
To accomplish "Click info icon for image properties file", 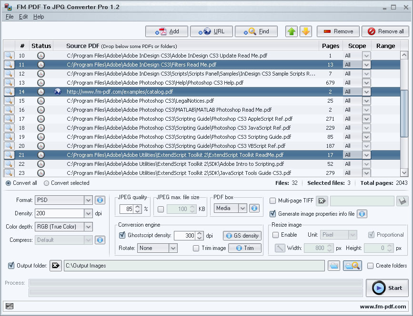I will (362, 214).
